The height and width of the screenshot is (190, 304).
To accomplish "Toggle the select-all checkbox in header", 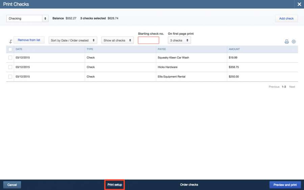I will pyautogui.click(x=10, y=49).
